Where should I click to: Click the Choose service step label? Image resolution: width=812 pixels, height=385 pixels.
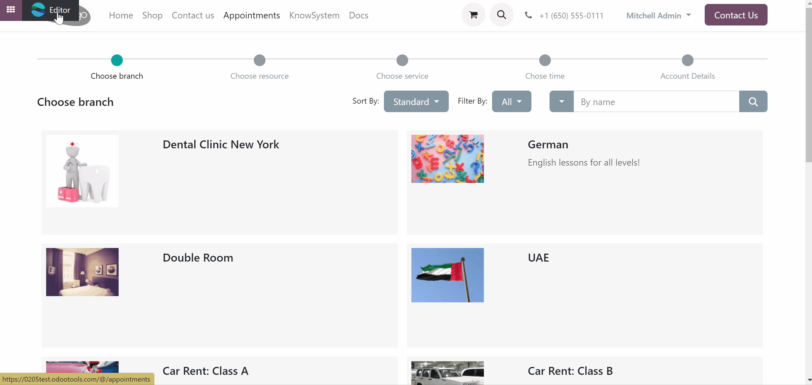click(x=402, y=76)
